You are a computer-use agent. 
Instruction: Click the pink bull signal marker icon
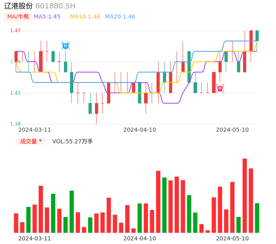220,88
